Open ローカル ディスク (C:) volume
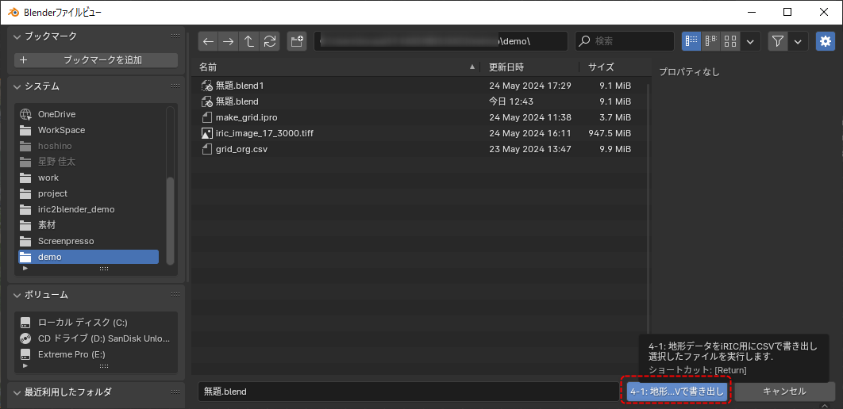 click(97, 323)
